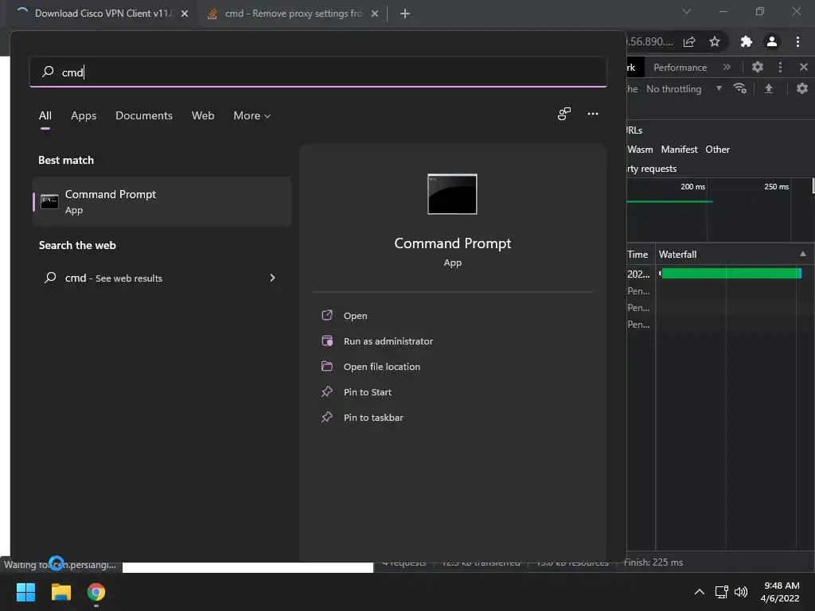Screen dimensions: 815x611
Task: Close the cmd Remove proxy settings tab
Action: [x=375, y=14]
